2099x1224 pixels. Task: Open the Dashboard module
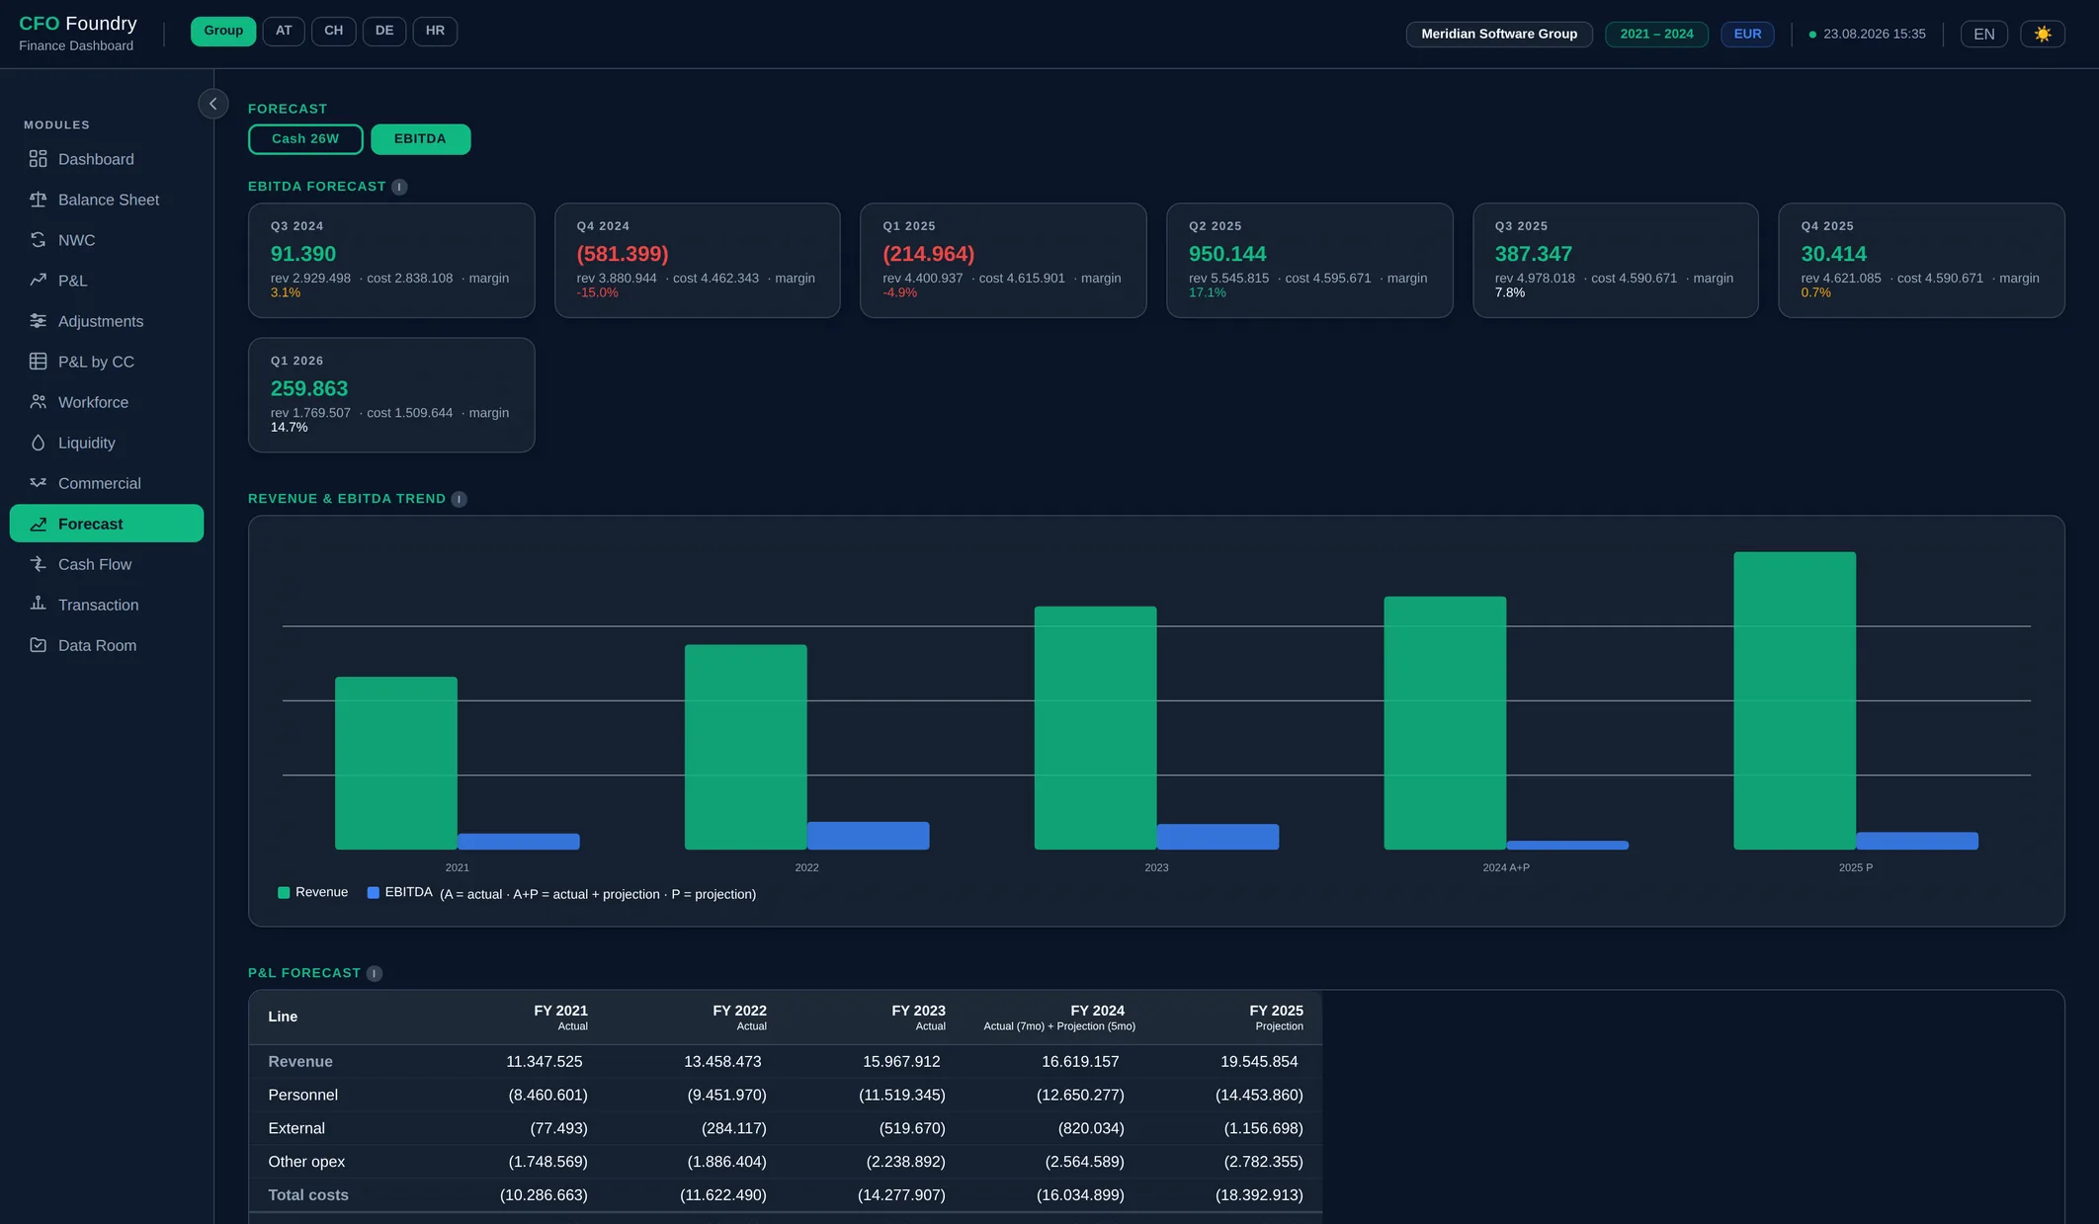107,159
